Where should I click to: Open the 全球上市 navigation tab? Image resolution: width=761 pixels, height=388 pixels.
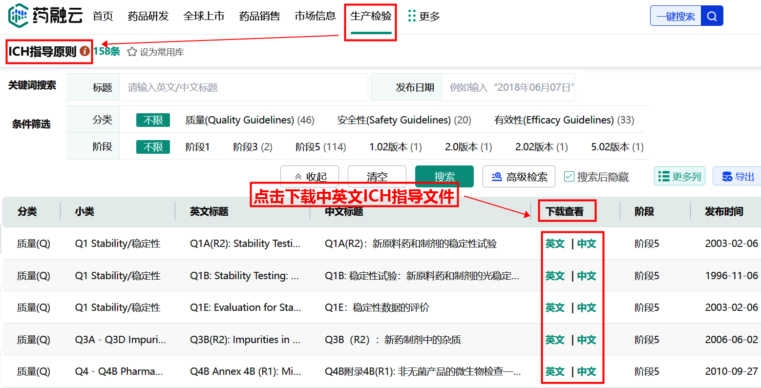pos(204,16)
